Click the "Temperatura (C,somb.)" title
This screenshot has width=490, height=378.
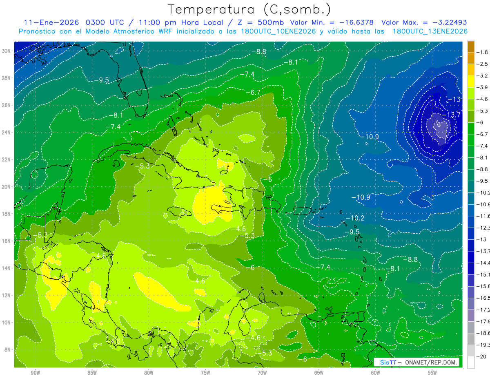pos(249,9)
